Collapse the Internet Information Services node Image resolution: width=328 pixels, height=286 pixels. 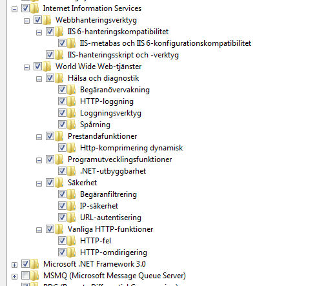(x=14, y=9)
